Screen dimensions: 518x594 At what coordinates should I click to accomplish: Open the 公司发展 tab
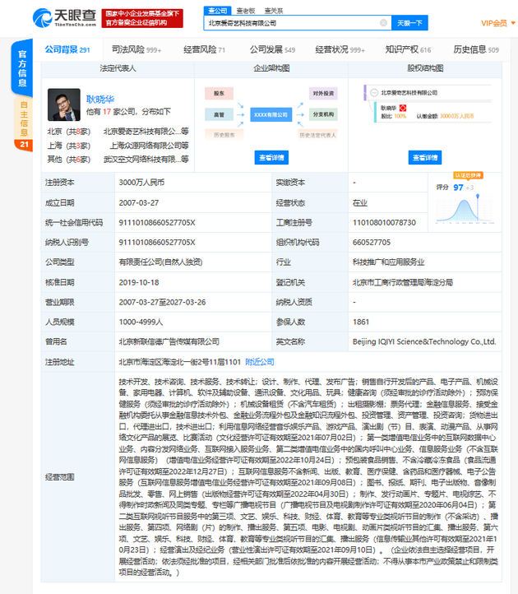point(272,49)
